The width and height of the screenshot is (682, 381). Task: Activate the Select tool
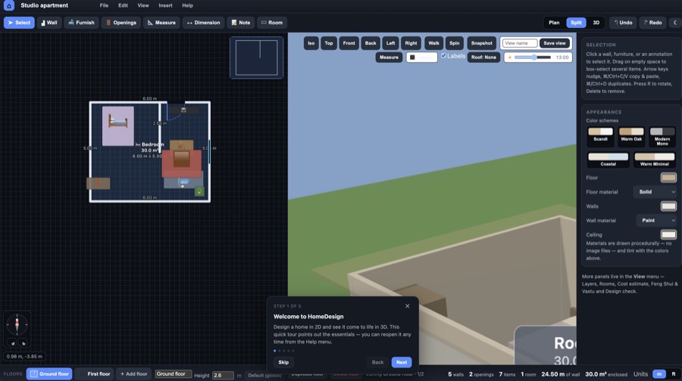[x=19, y=23]
